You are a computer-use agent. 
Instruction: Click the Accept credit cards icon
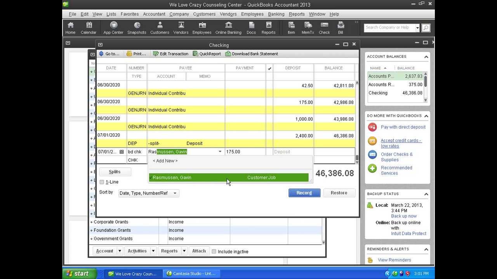[x=372, y=141]
